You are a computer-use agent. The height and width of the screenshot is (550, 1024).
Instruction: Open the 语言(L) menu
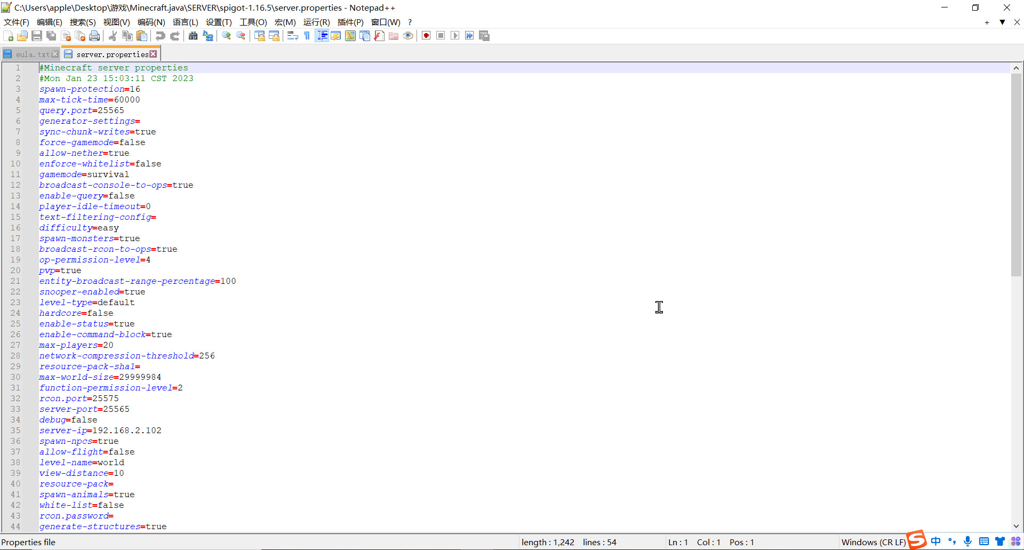click(x=186, y=22)
